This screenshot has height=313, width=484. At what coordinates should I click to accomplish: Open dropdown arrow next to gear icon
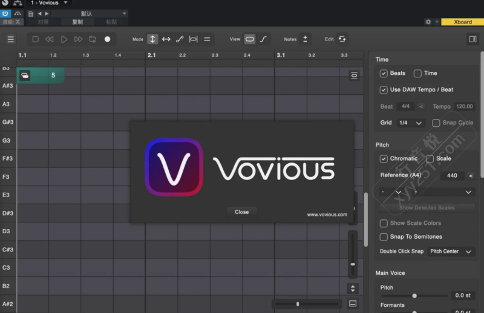pos(437,22)
